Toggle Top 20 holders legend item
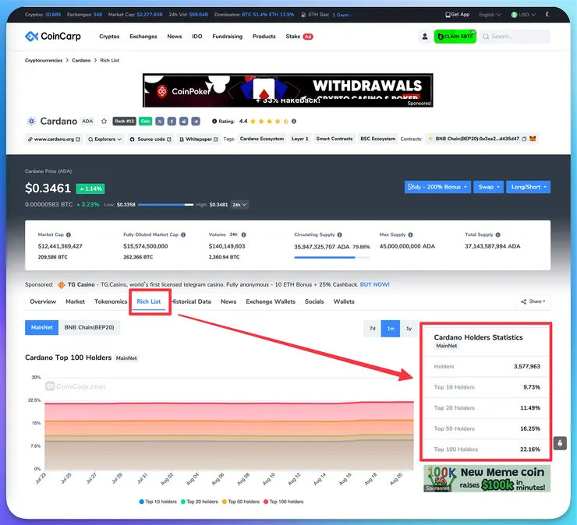The image size is (577, 525). [x=199, y=502]
